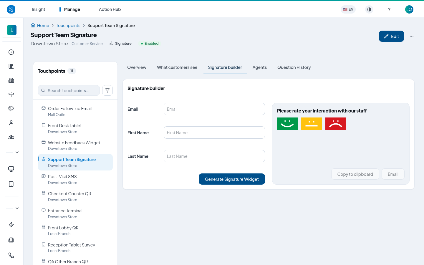
Task: Click the green happy smiley rating
Action: 287,124
